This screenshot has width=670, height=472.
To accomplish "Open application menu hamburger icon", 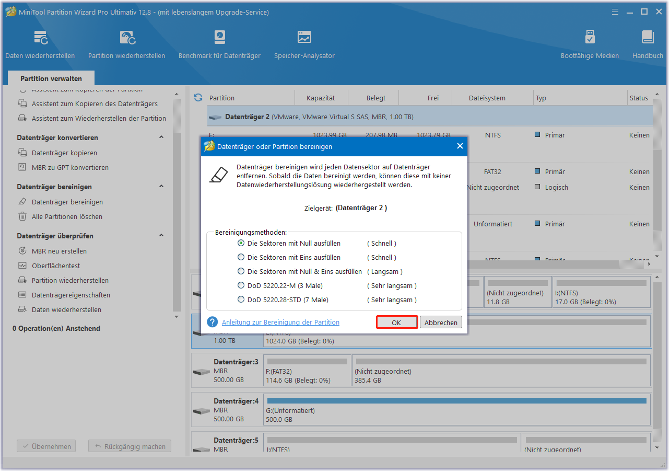I will [x=615, y=11].
